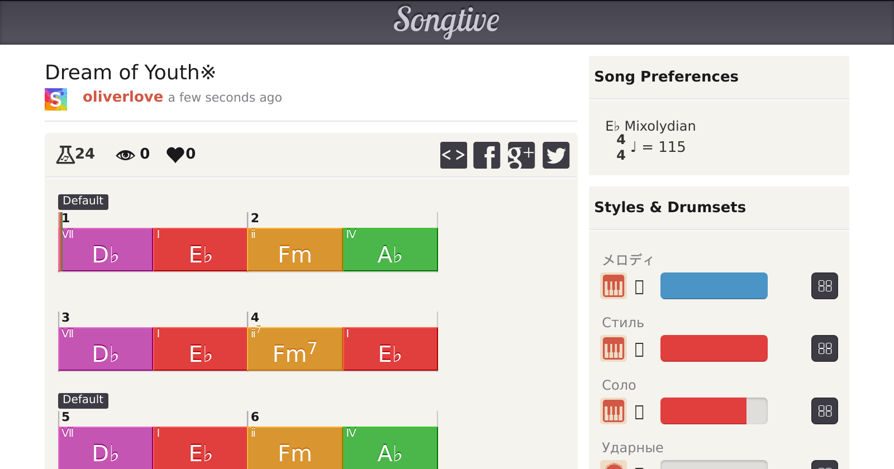Click the first Default section label
This screenshot has width=894, height=469.
coord(83,201)
